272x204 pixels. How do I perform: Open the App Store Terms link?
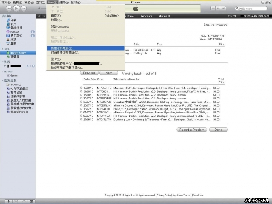[x=181, y=195]
